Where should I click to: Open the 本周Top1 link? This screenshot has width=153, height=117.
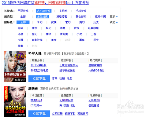tap(36, 100)
